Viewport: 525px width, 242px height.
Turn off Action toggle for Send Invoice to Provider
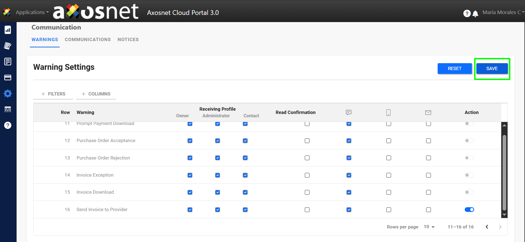click(469, 210)
